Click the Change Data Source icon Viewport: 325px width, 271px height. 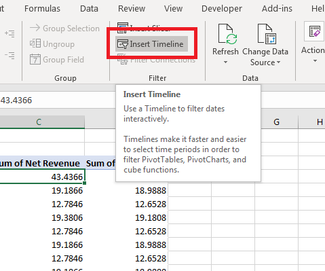tap(267, 34)
